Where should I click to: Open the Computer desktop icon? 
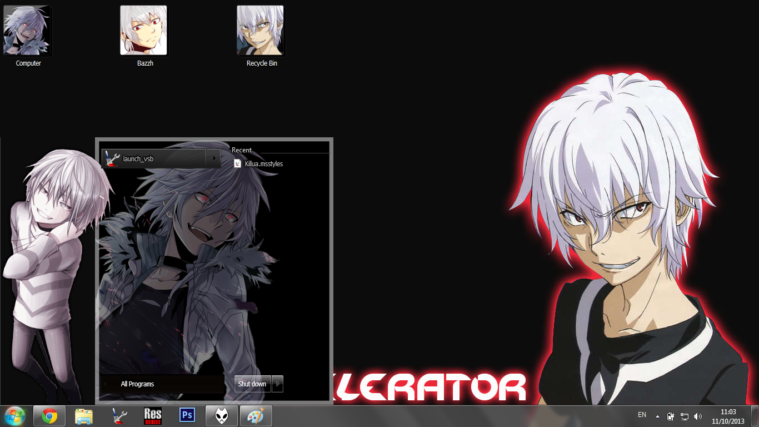[x=28, y=36]
